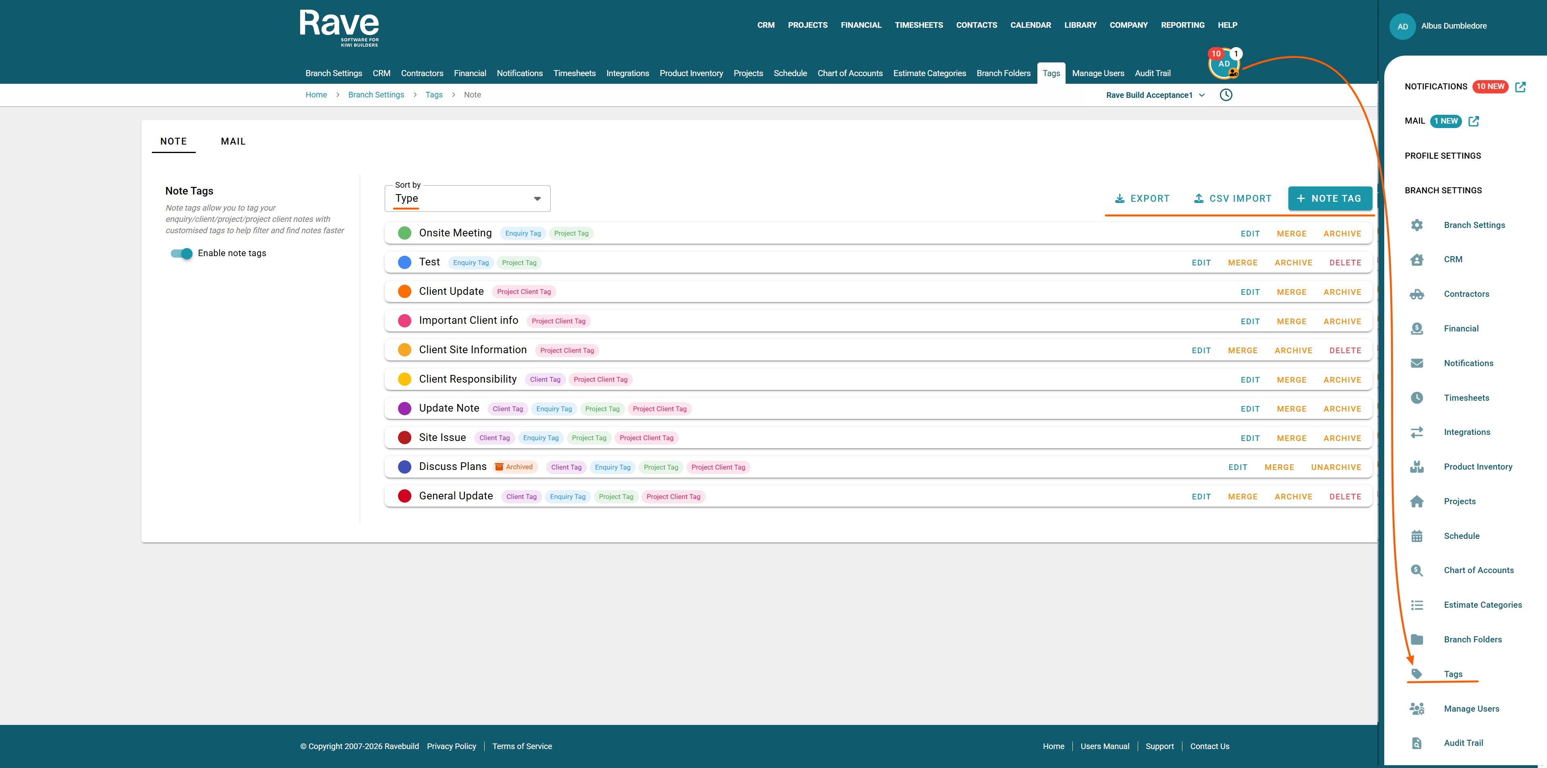The width and height of the screenshot is (1547, 768).
Task: Open Privacy Policy footer link
Action: (x=451, y=746)
